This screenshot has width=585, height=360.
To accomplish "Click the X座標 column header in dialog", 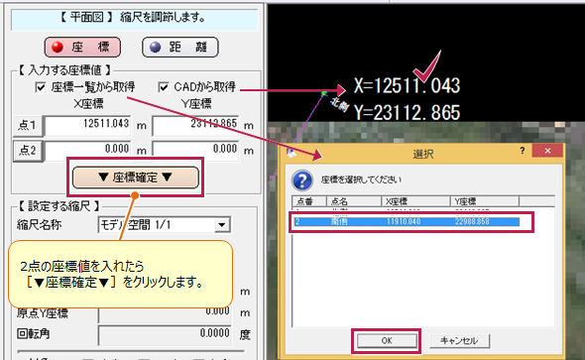I will tap(415, 202).
